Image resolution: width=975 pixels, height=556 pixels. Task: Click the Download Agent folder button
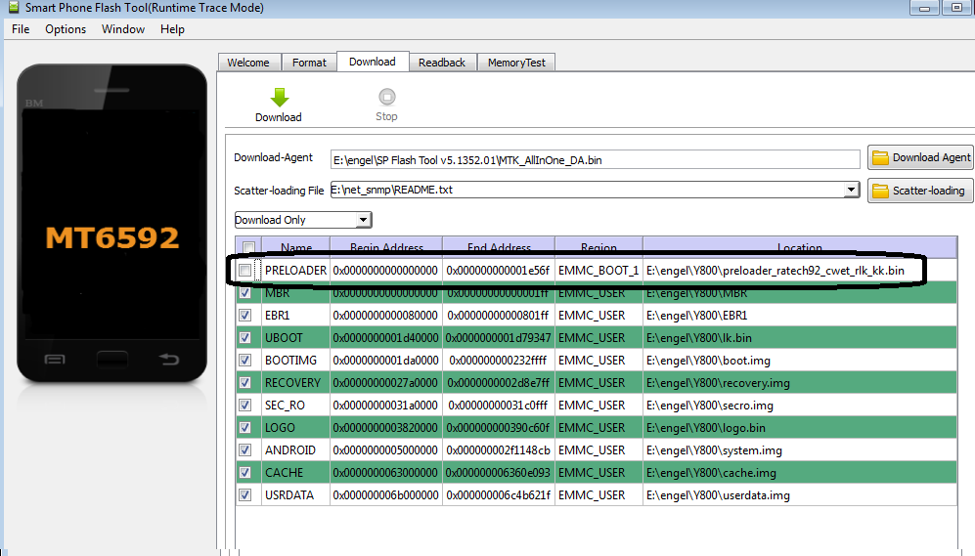(x=920, y=157)
